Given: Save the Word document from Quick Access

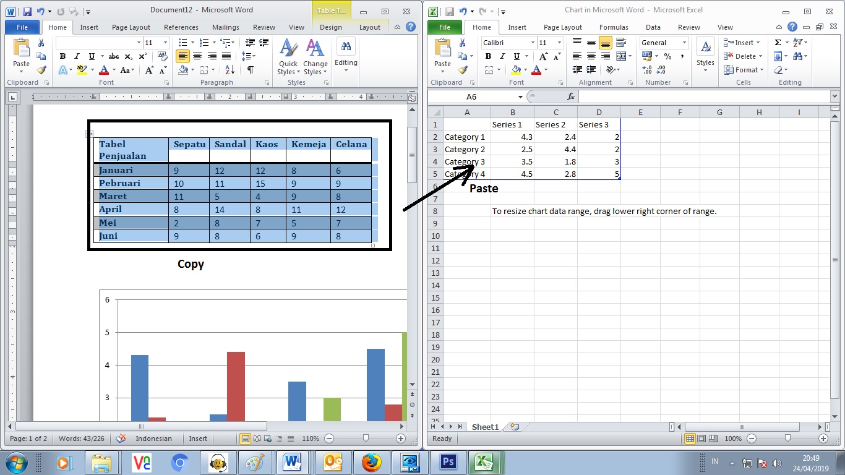Looking at the screenshot, I should 27,11.
